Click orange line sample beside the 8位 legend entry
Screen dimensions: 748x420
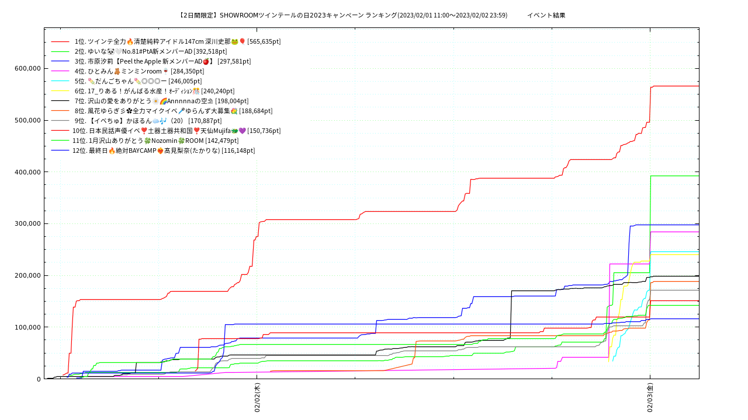click(x=60, y=111)
